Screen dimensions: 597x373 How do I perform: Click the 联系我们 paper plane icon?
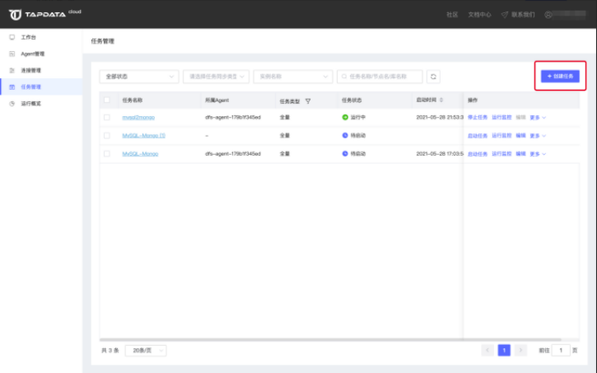point(505,15)
